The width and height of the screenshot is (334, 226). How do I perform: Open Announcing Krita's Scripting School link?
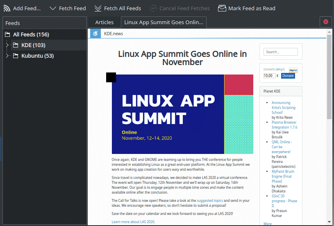point(284,107)
